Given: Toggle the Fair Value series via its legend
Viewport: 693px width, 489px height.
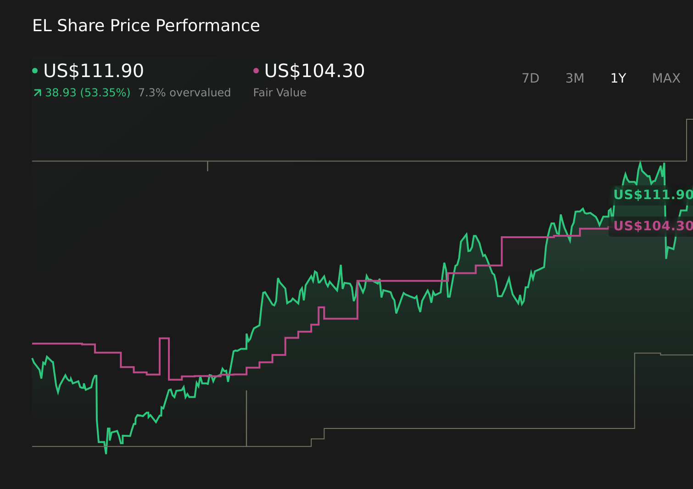Looking at the screenshot, I should [314, 71].
